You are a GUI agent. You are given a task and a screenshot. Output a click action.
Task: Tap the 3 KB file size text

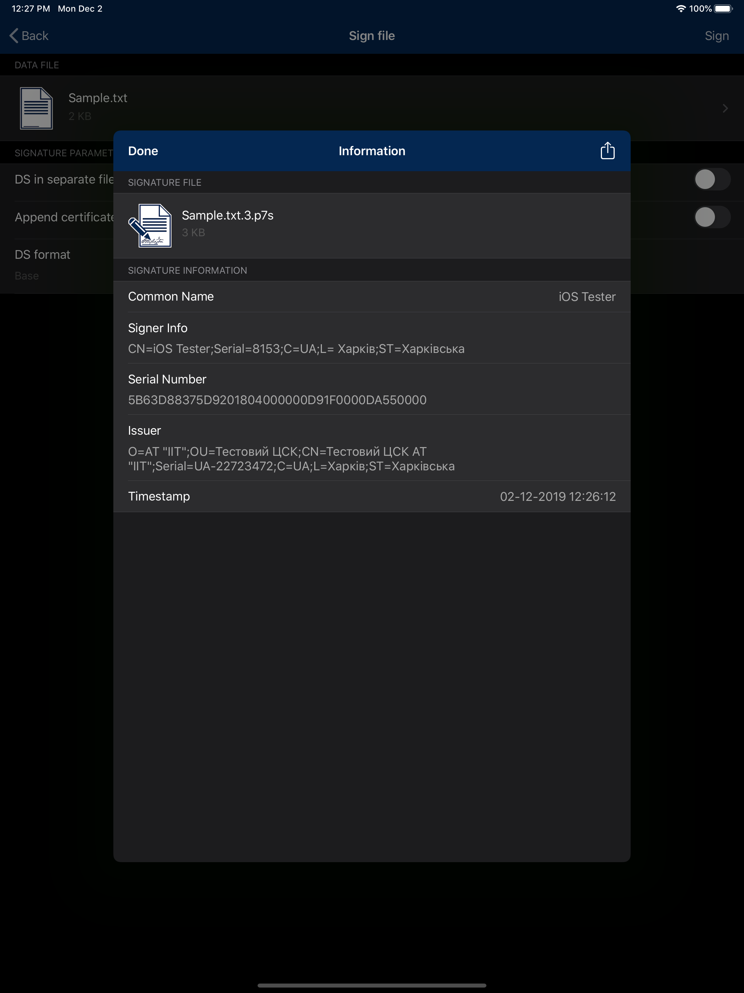[x=193, y=233]
